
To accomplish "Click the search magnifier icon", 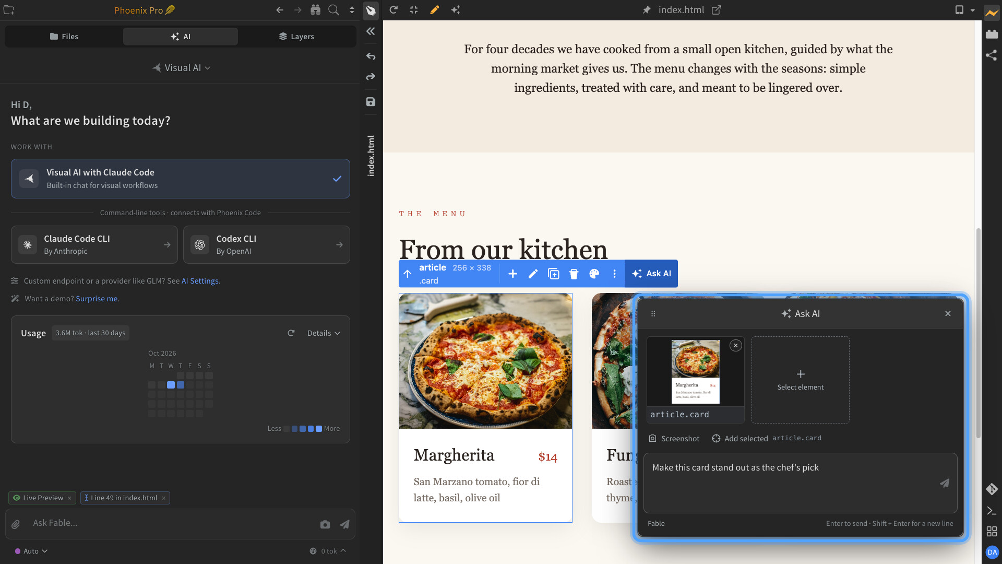I will point(333,10).
